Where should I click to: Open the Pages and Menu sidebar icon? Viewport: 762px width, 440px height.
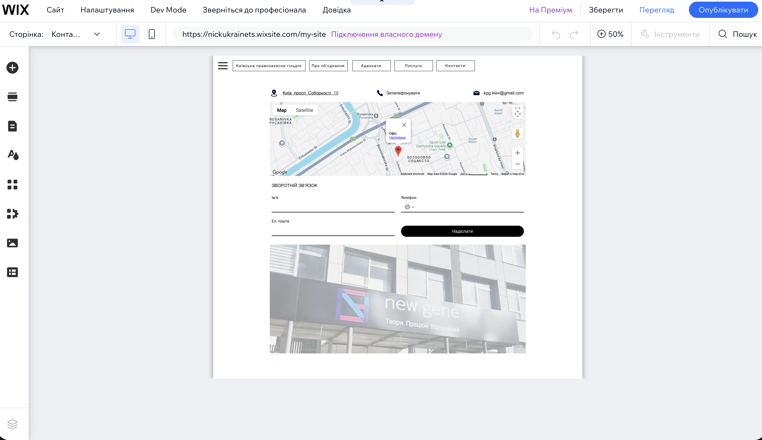[12, 126]
